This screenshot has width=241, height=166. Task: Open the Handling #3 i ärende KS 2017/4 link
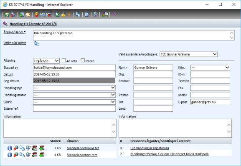(x=33, y=24)
